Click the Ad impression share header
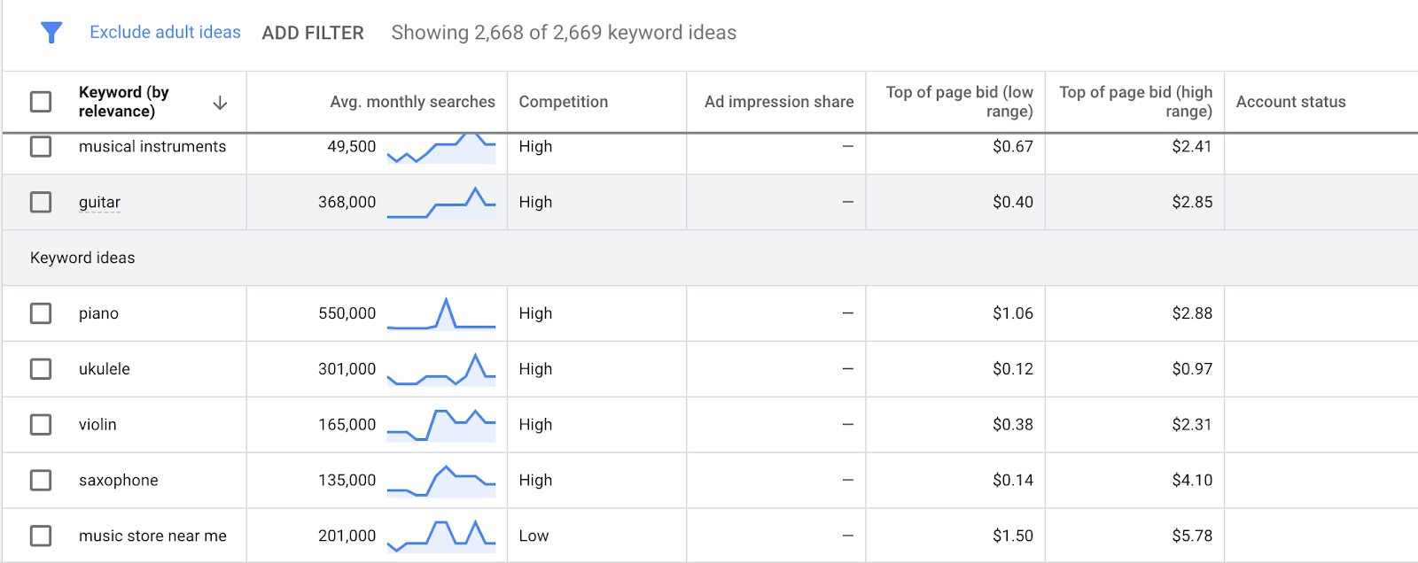The image size is (1418, 563). tap(779, 102)
